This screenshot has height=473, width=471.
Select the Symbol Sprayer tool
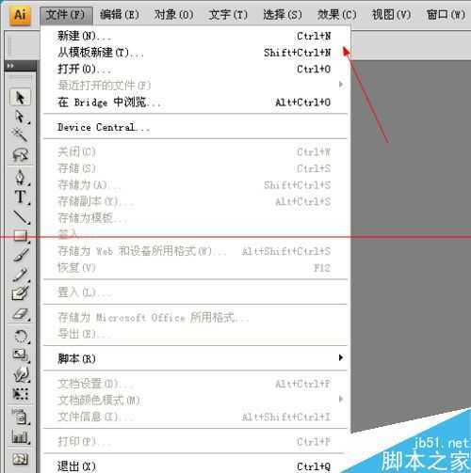(20, 417)
